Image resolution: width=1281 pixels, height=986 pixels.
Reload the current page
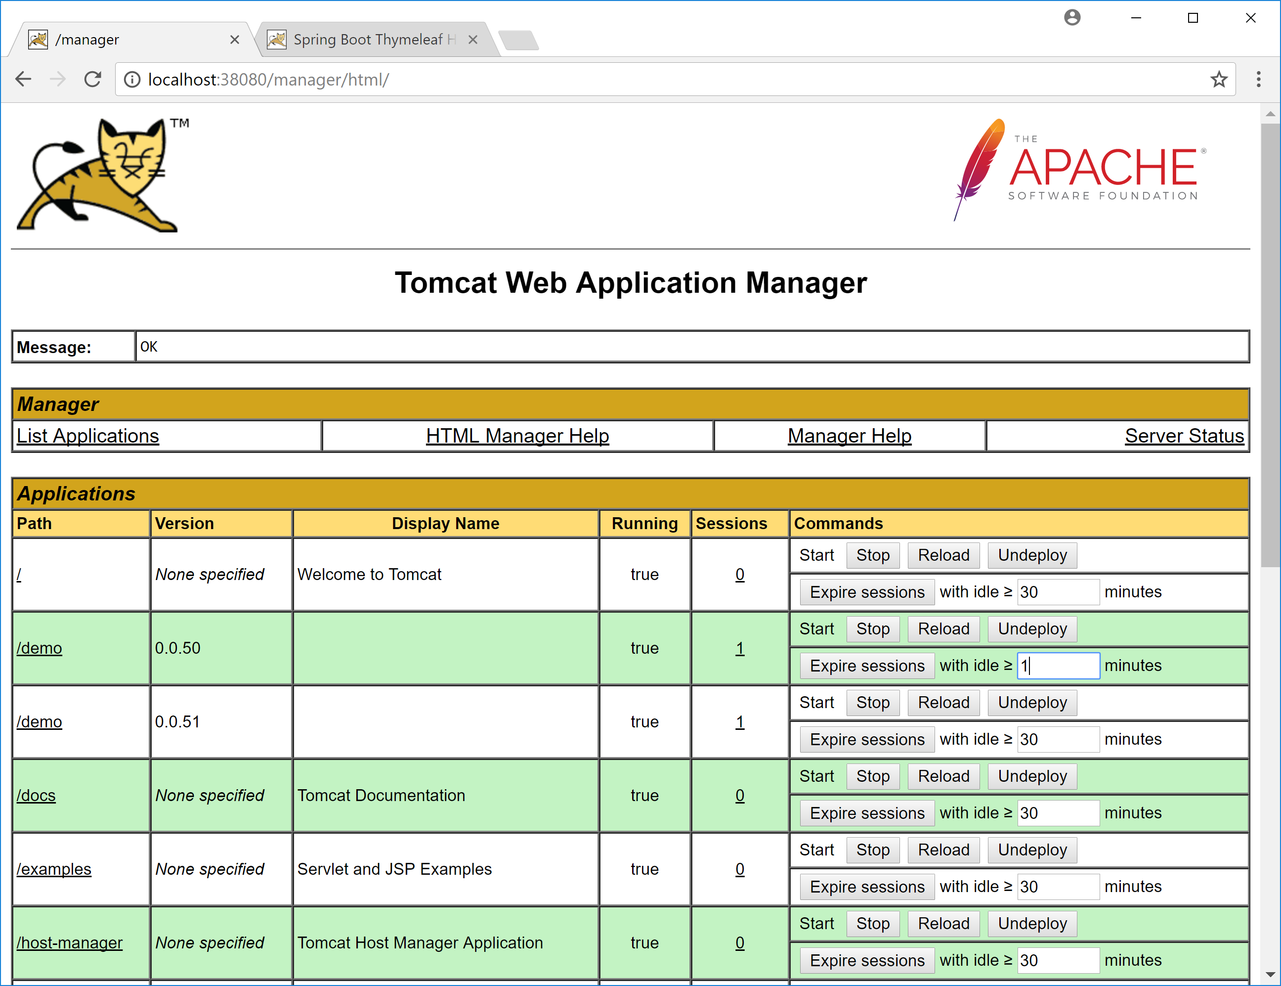(x=93, y=79)
